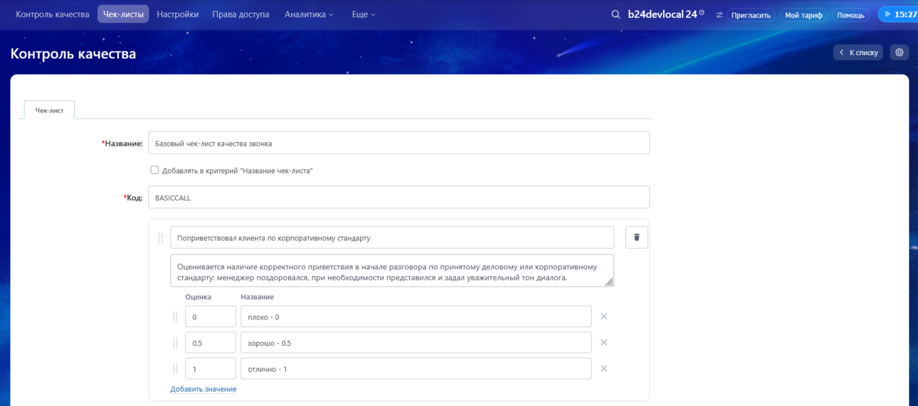Click the name field "отлично - 1"
Viewport: 918px width, 406px height.
[x=416, y=369]
